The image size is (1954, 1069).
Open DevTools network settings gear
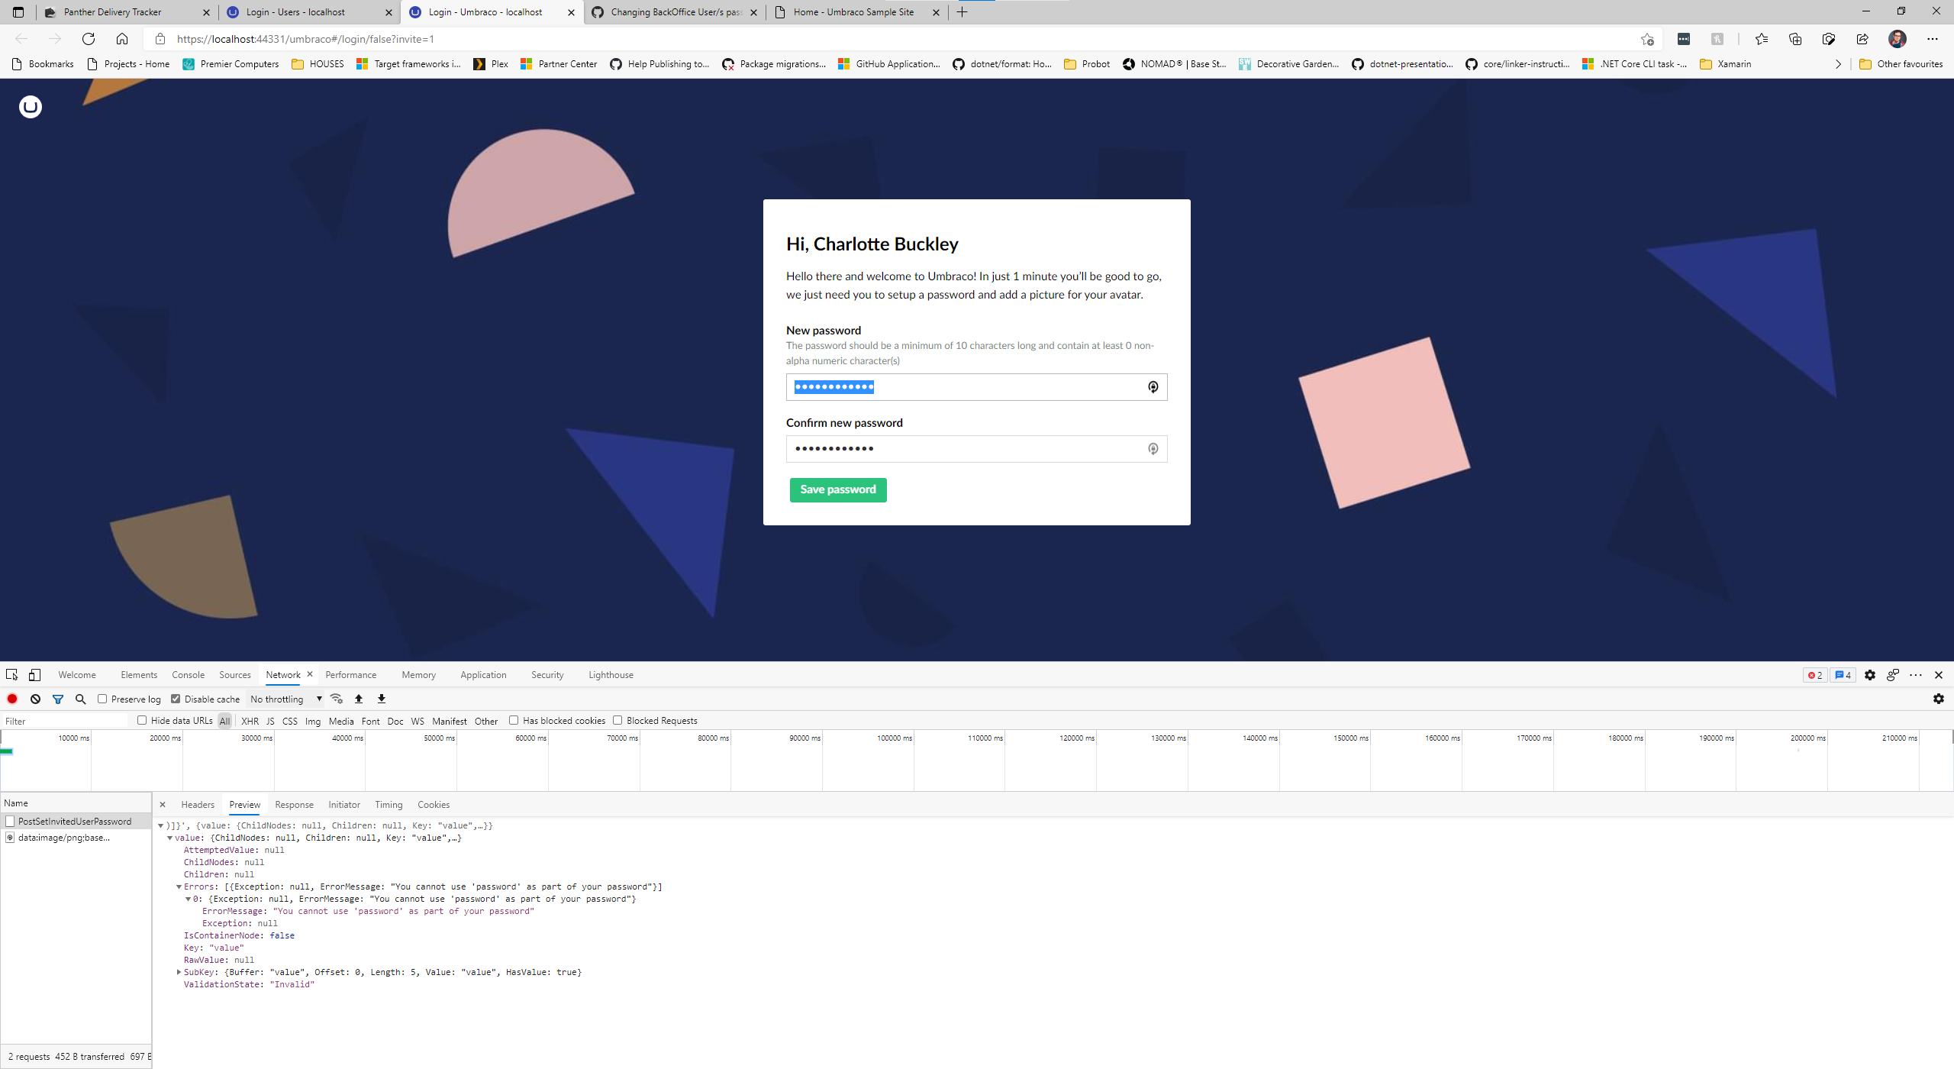[1939, 699]
